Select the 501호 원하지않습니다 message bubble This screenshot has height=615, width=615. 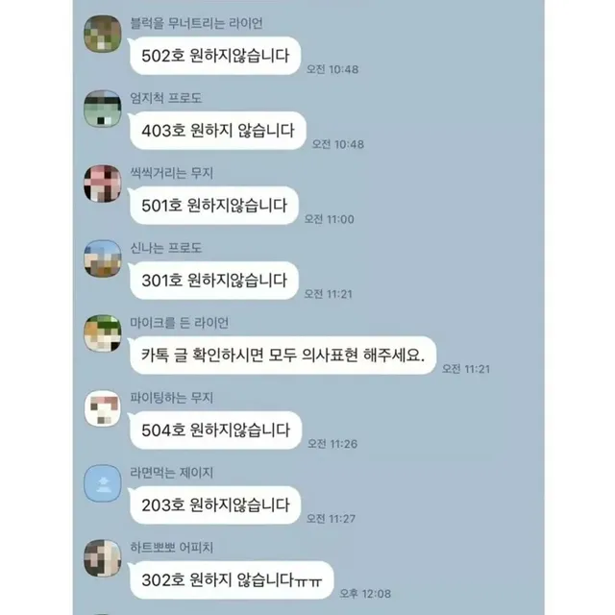click(x=214, y=206)
